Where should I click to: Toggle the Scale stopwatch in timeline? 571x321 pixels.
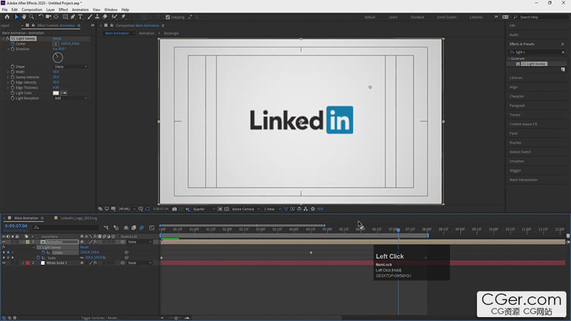tap(38, 257)
